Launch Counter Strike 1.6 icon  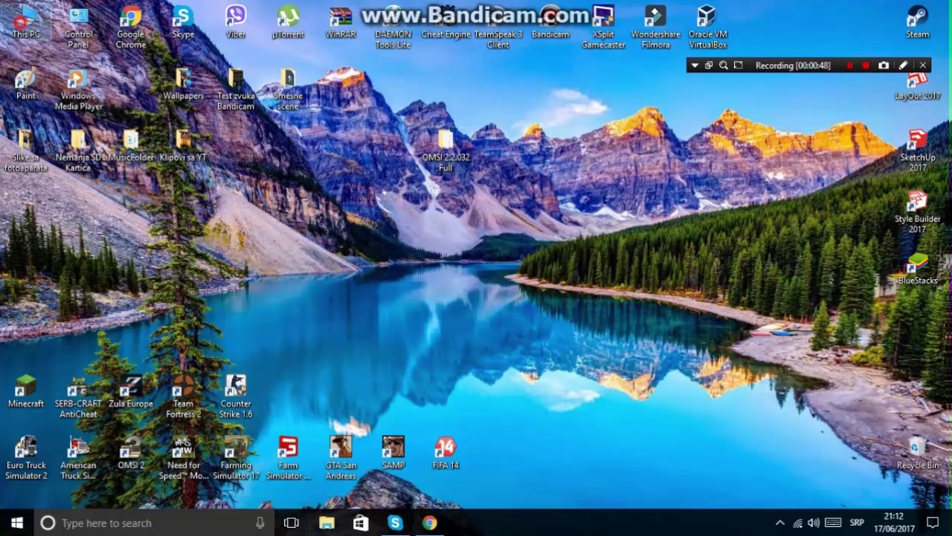[236, 398]
